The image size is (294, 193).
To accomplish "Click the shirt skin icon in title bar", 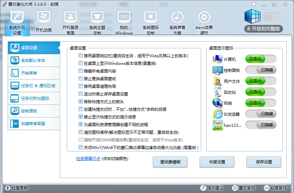I will pyautogui.click(x=254, y=4).
